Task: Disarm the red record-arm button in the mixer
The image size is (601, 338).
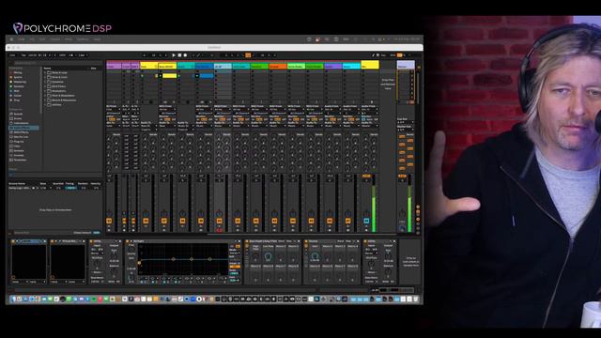Action: coord(219,230)
